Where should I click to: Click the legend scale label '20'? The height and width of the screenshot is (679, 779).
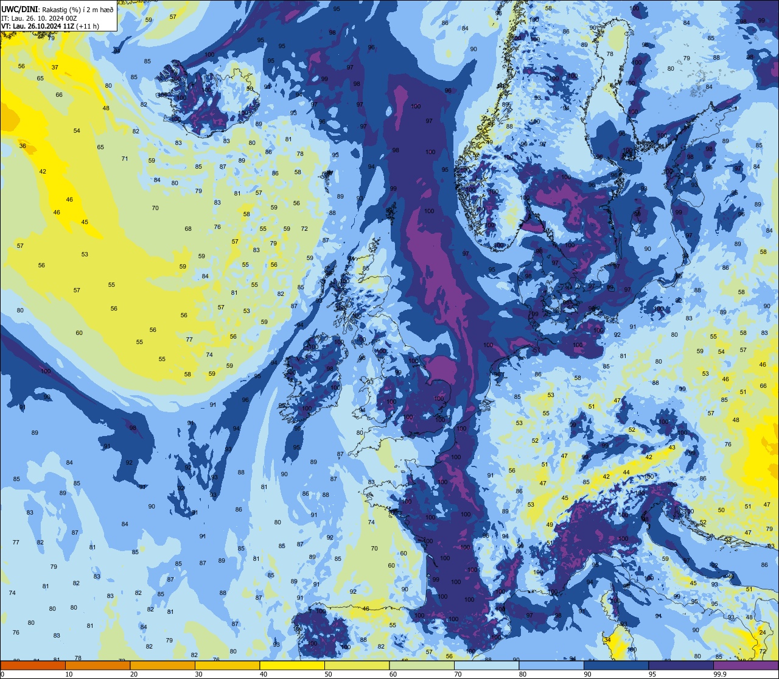tap(134, 675)
